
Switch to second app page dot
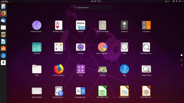pos(182,60)
